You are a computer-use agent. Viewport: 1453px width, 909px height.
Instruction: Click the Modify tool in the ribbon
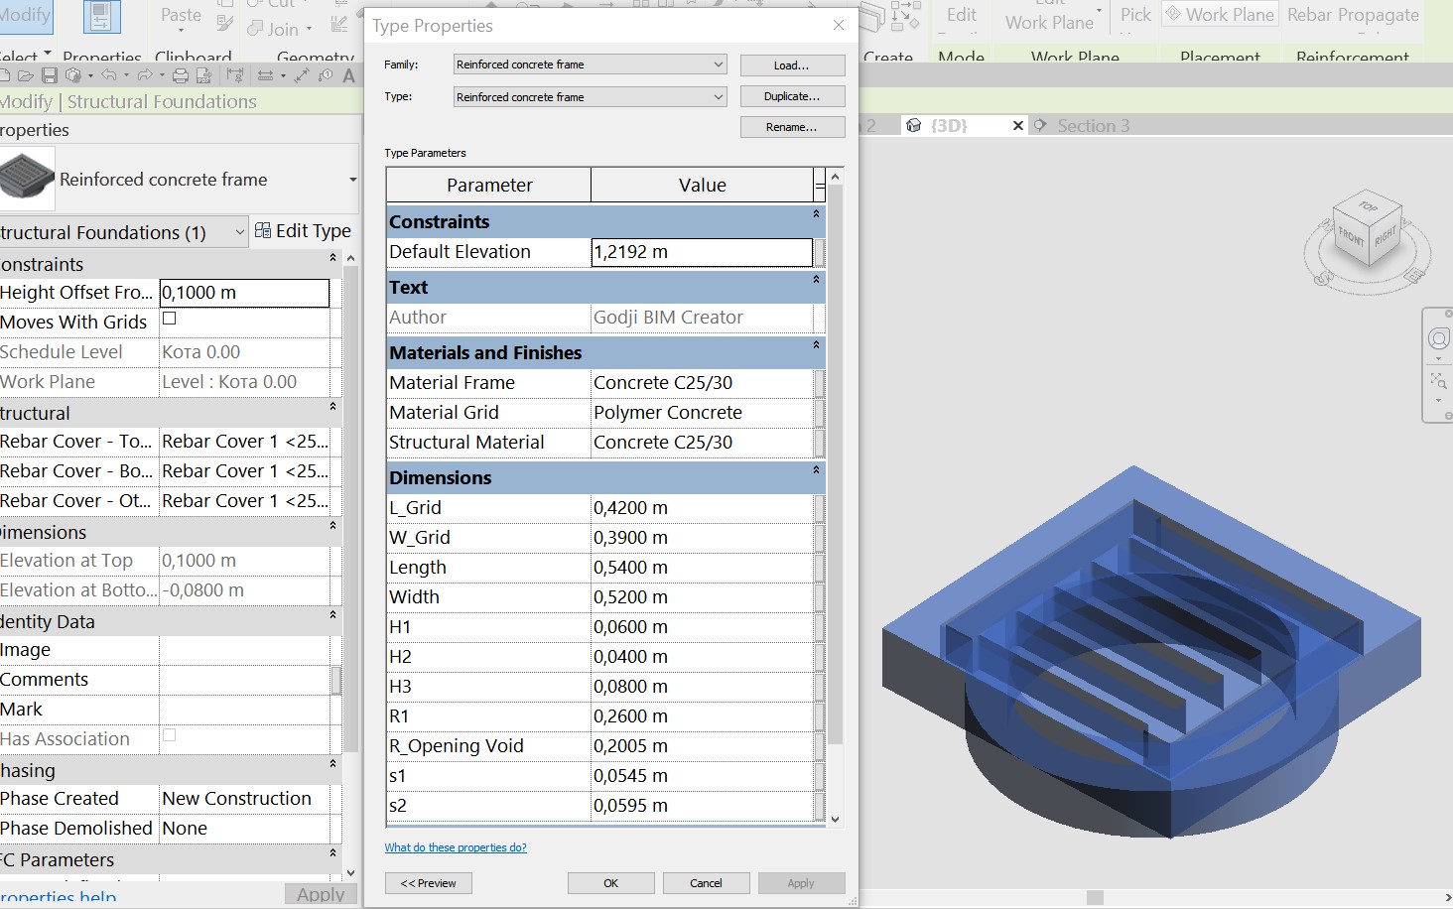(25, 17)
